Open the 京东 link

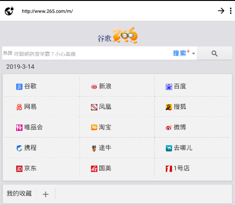31,168
